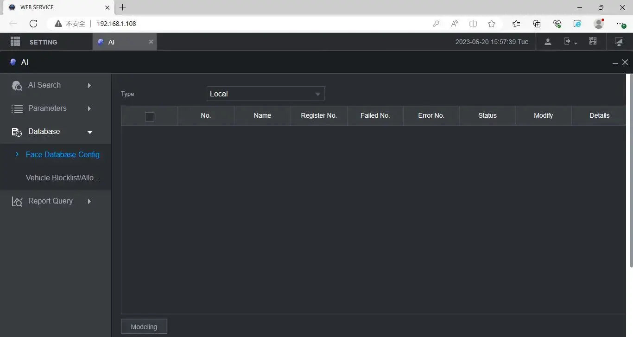Viewport: 633px width, 337px height.
Task: Click the browser address bar URL
Action: pyautogui.click(x=116, y=24)
